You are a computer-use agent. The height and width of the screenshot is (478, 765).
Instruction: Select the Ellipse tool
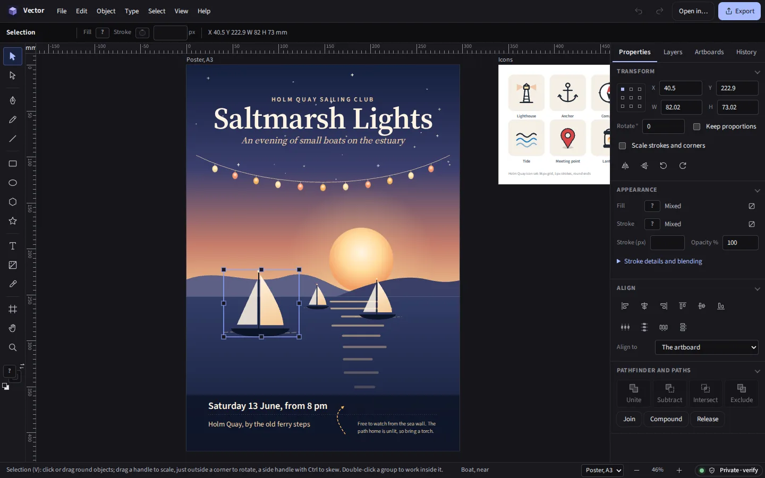[x=13, y=183]
